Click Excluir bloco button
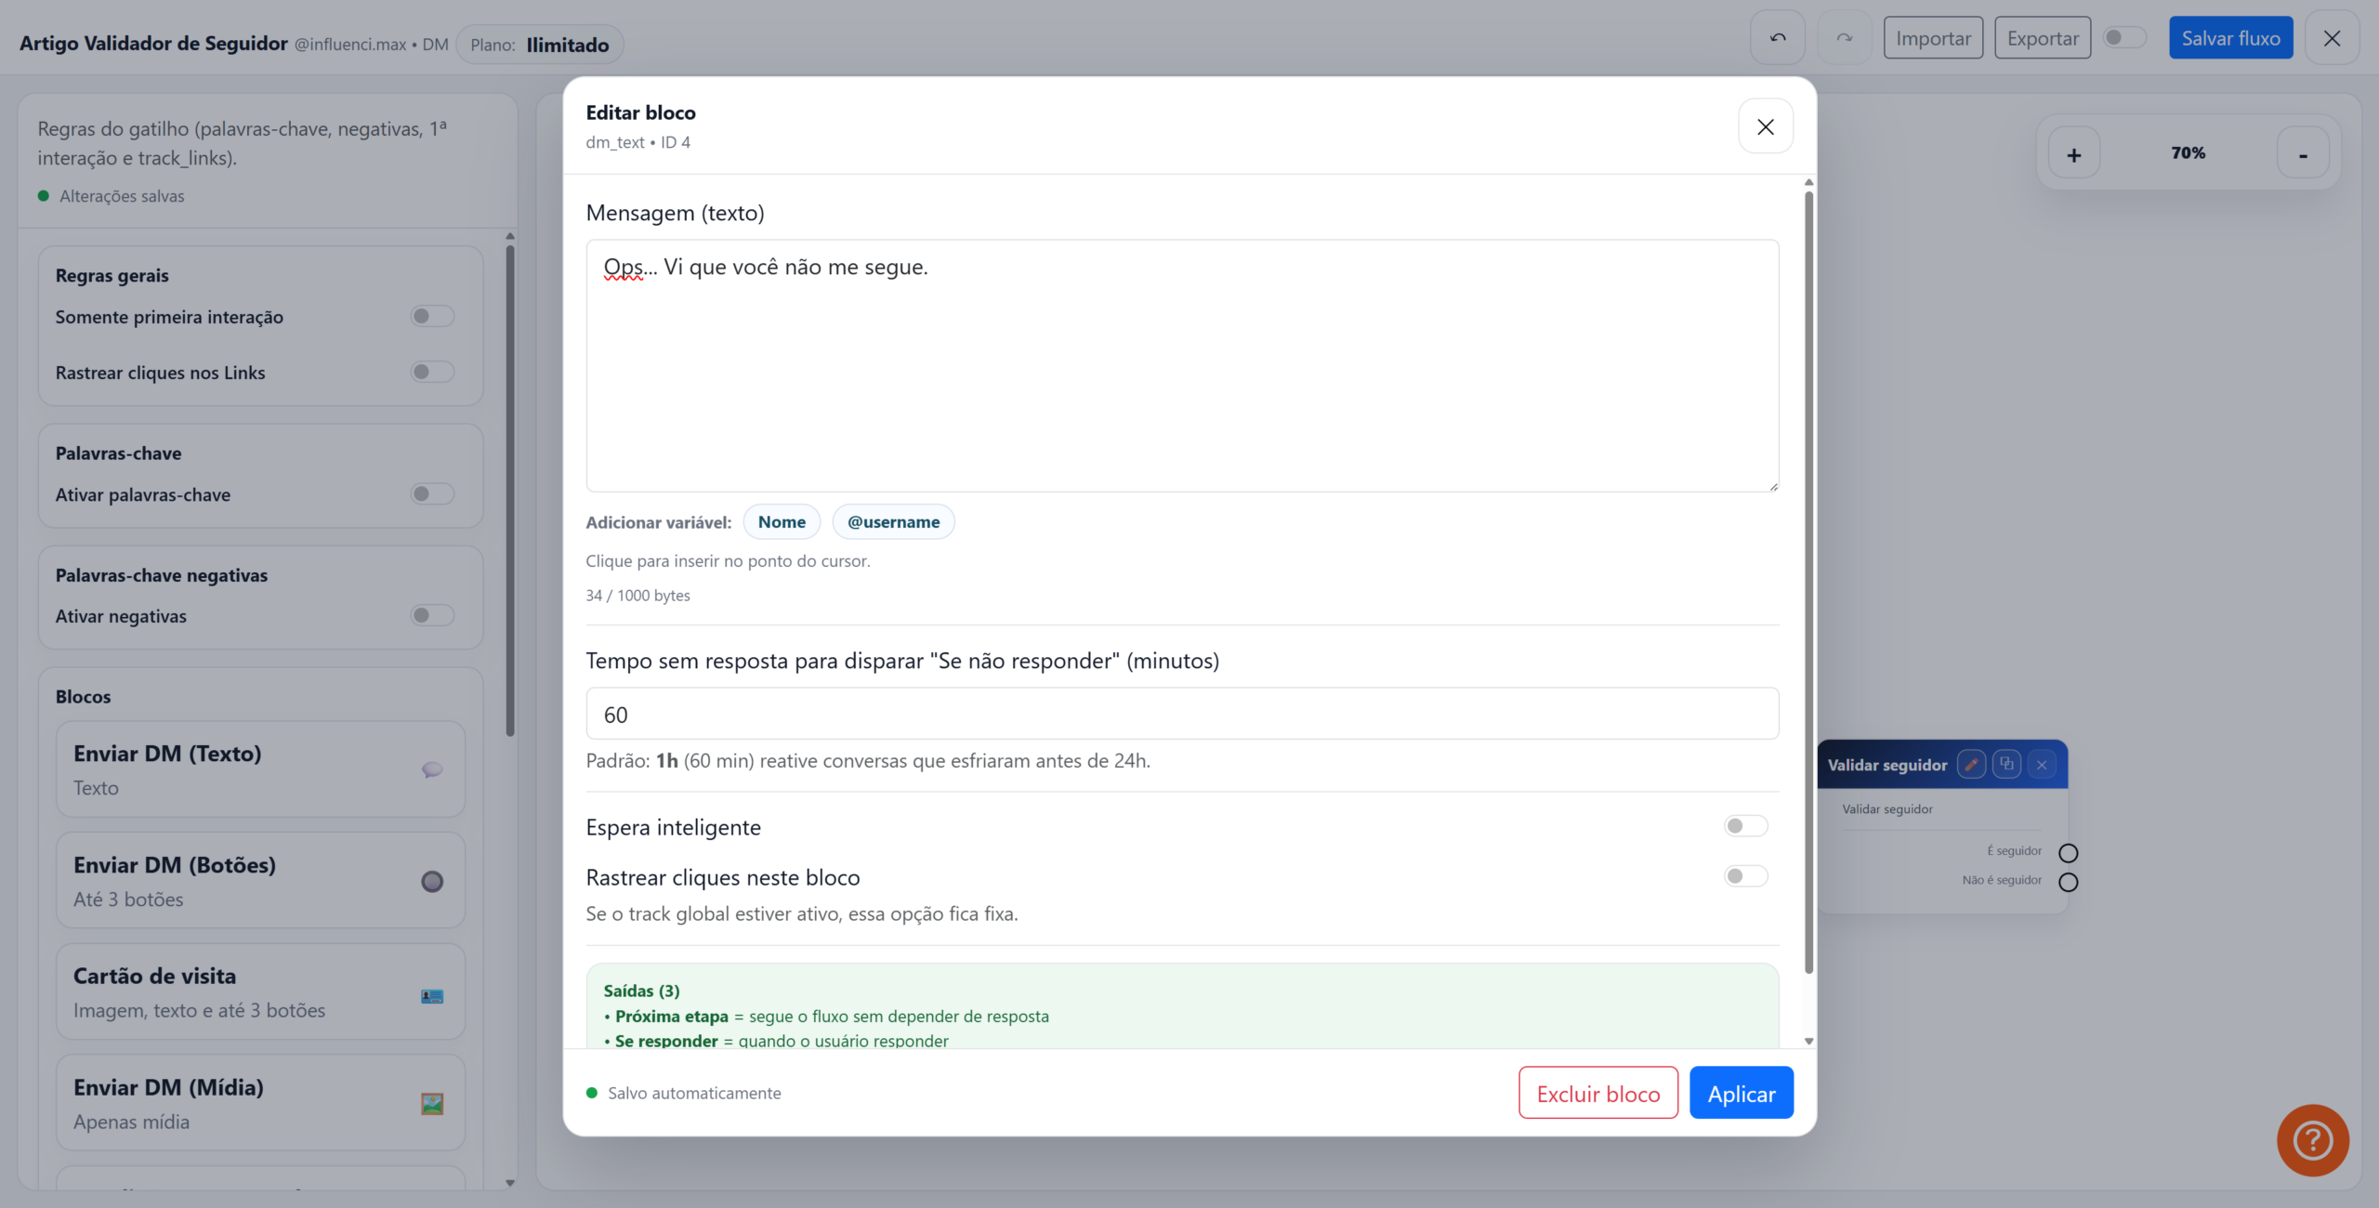Image resolution: width=2379 pixels, height=1208 pixels. pos(1597,1093)
